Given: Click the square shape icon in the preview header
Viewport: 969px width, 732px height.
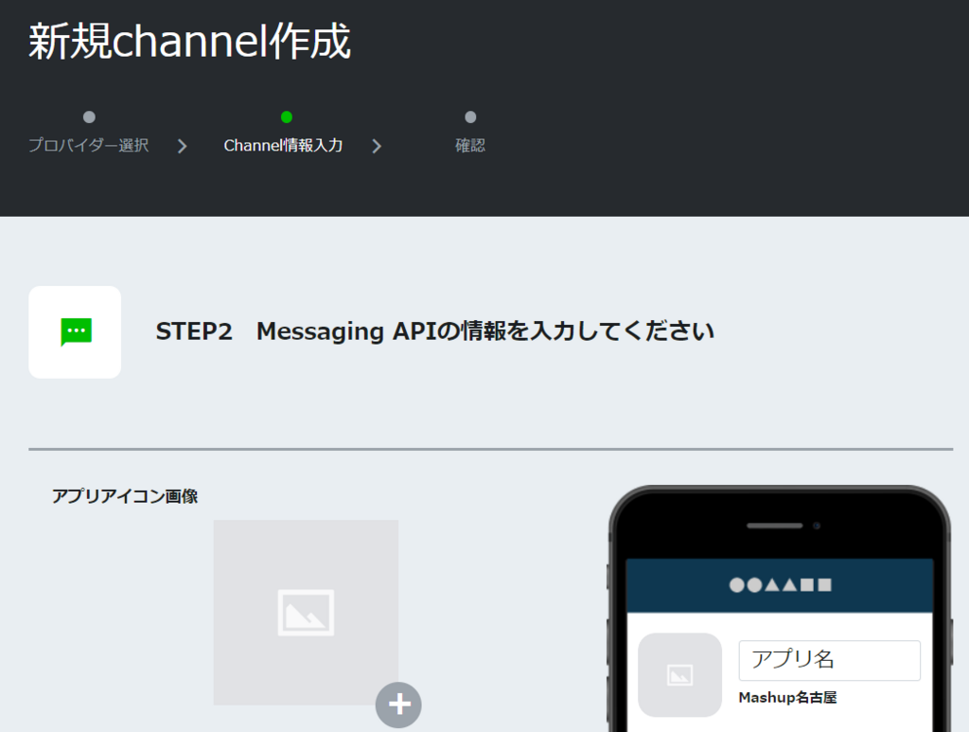Looking at the screenshot, I should [x=805, y=584].
